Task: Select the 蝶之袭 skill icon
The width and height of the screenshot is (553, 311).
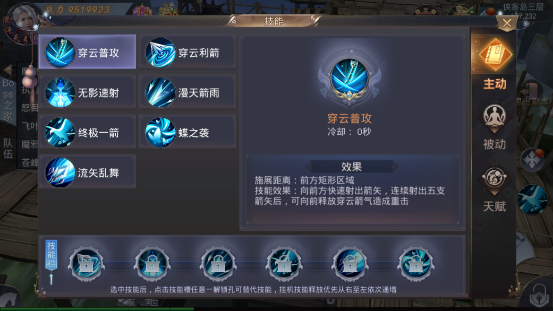Action: 160,133
